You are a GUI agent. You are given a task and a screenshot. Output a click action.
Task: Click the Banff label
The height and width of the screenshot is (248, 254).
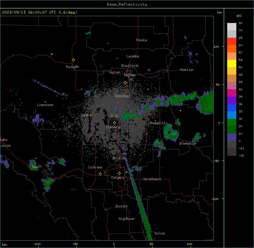[x=37, y=167]
